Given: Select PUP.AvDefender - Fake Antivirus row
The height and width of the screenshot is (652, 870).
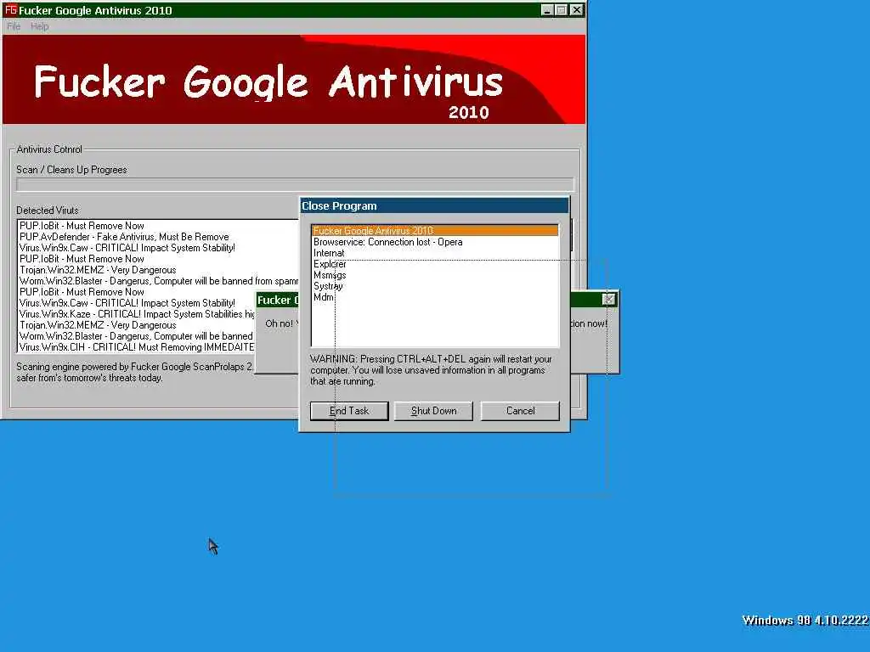Looking at the screenshot, I should pos(159,237).
